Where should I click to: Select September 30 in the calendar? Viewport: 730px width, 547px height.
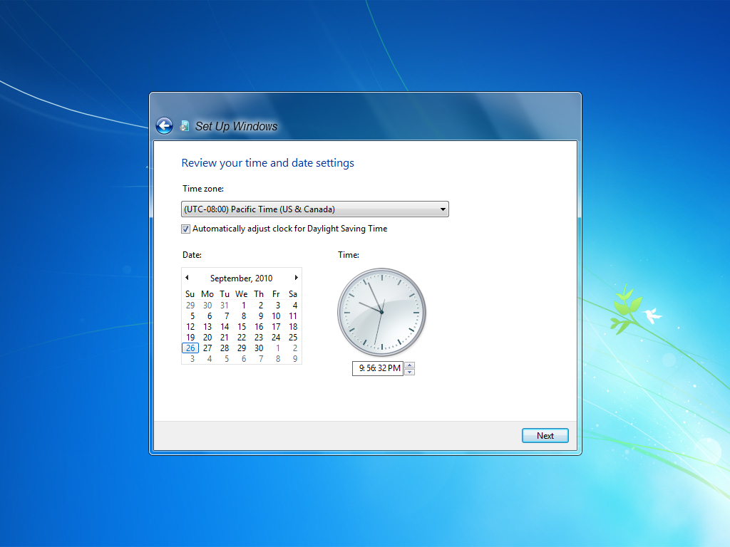[x=259, y=348]
